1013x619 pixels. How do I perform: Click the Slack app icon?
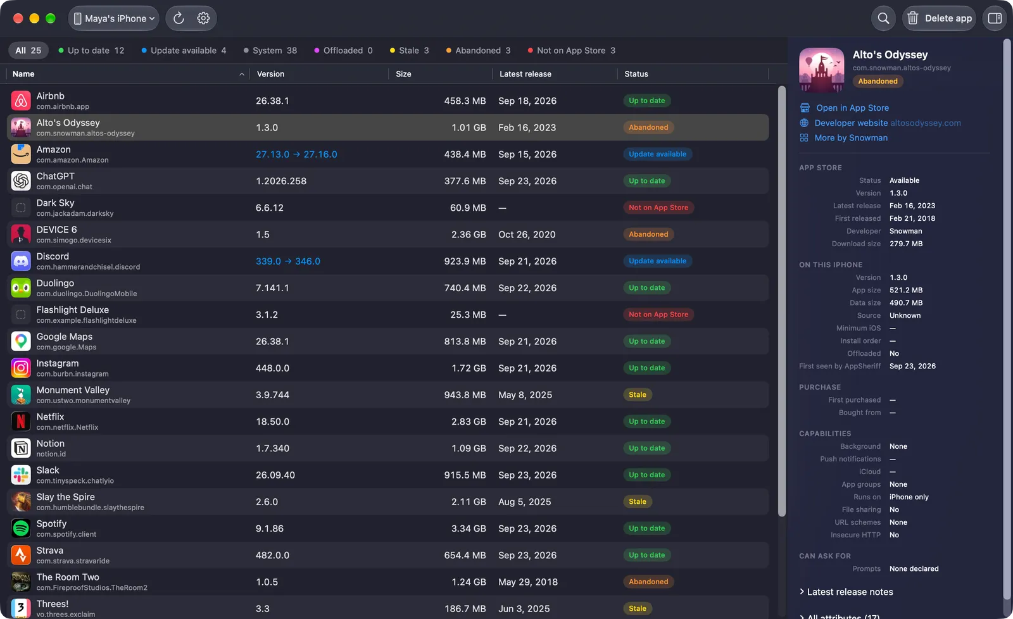pos(21,475)
